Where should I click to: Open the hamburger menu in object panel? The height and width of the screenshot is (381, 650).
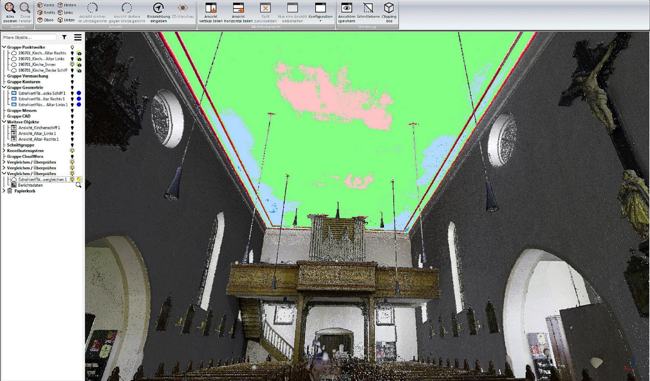(78, 37)
